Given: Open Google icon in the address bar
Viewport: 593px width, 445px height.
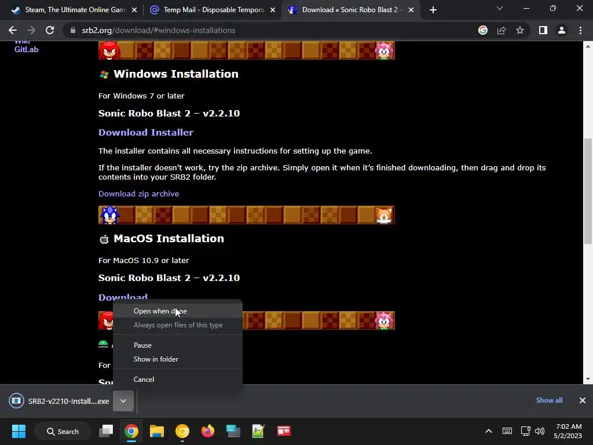Looking at the screenshot, I should coord(483,30).
